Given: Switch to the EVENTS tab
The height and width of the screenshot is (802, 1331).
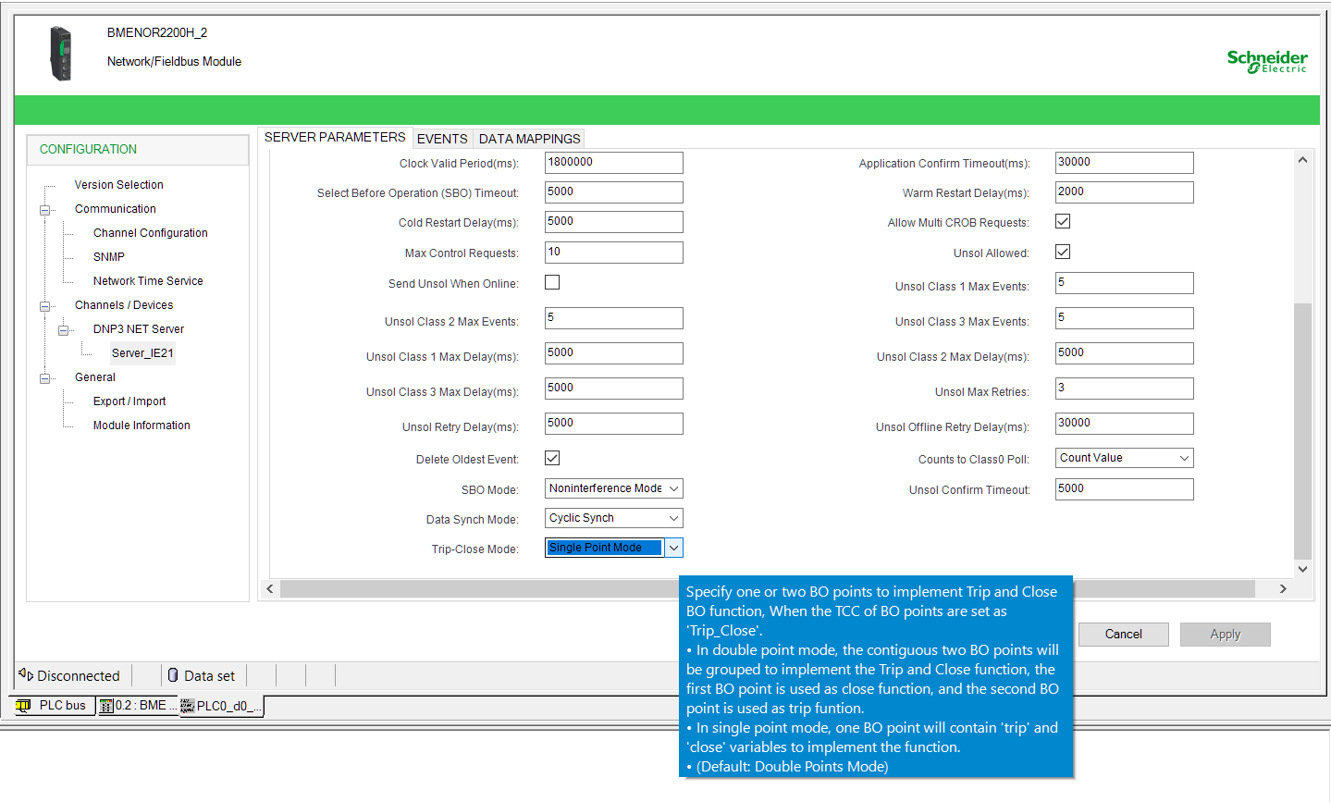Looking at the screenshot, I should (442, 139).
